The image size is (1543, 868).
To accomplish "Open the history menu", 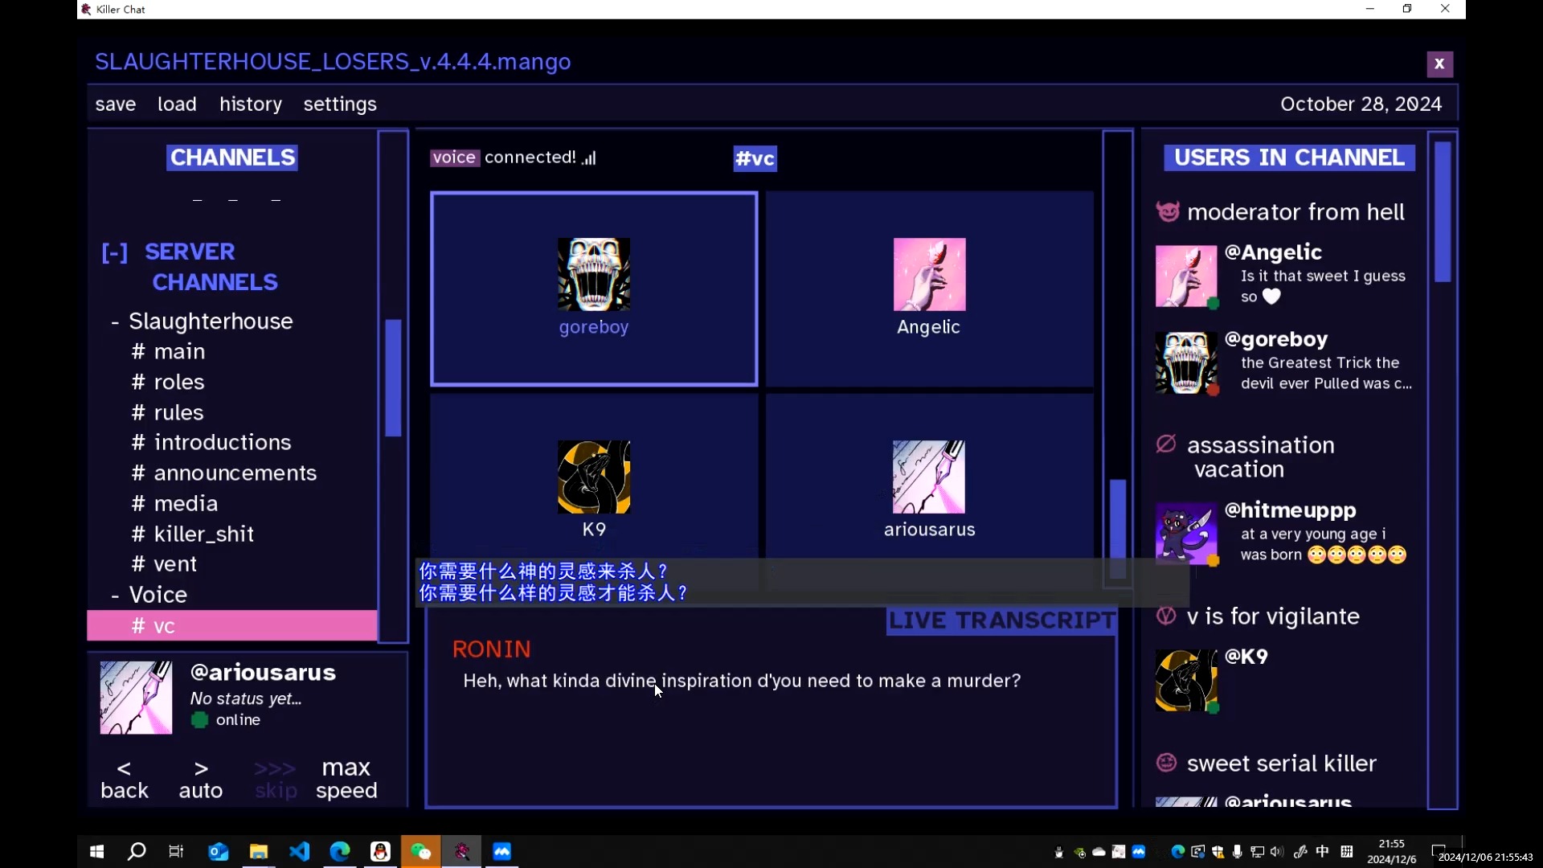I will (251, 104).
